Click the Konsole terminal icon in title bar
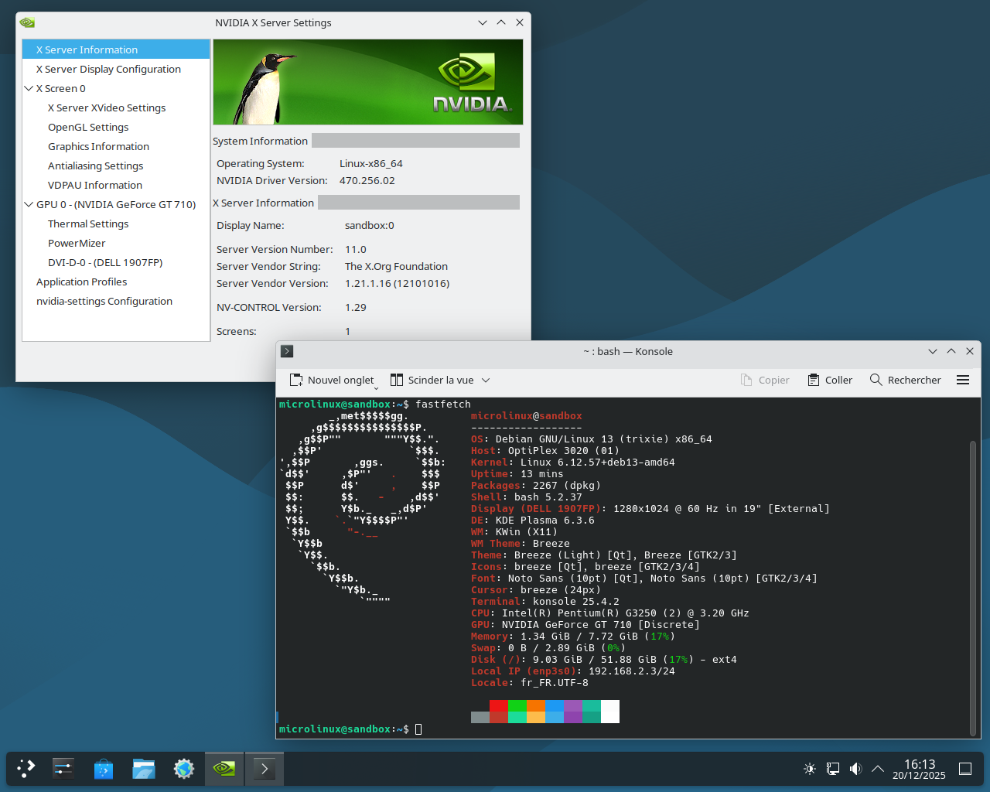Screen dimensions: 990x792 [287, 351]
